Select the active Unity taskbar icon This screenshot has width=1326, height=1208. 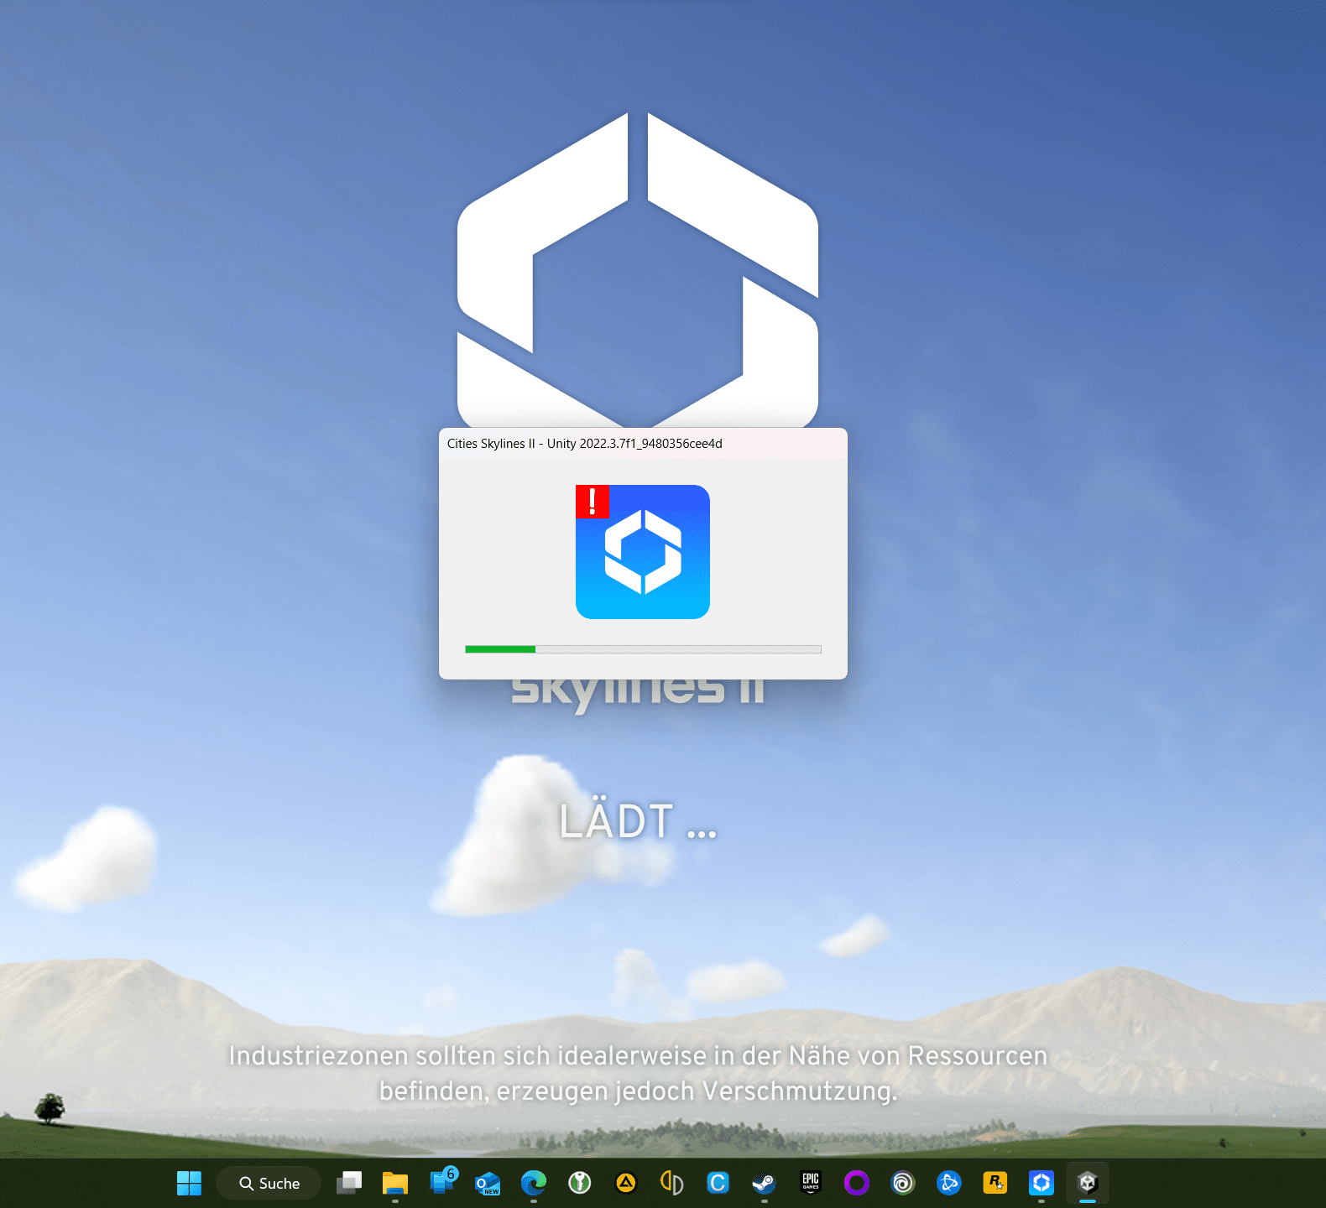[x=1088, y=1183]
